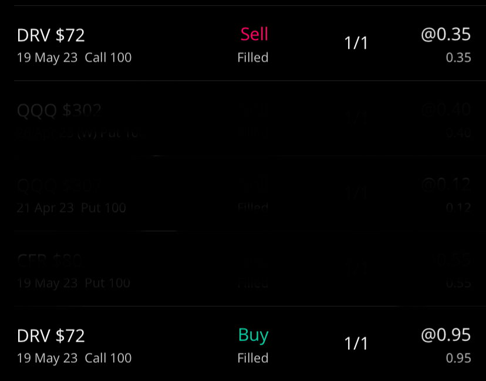Screen dimensions: 486x381
Task: Tap the Filled status under Sell
Action: click(253, 58)
